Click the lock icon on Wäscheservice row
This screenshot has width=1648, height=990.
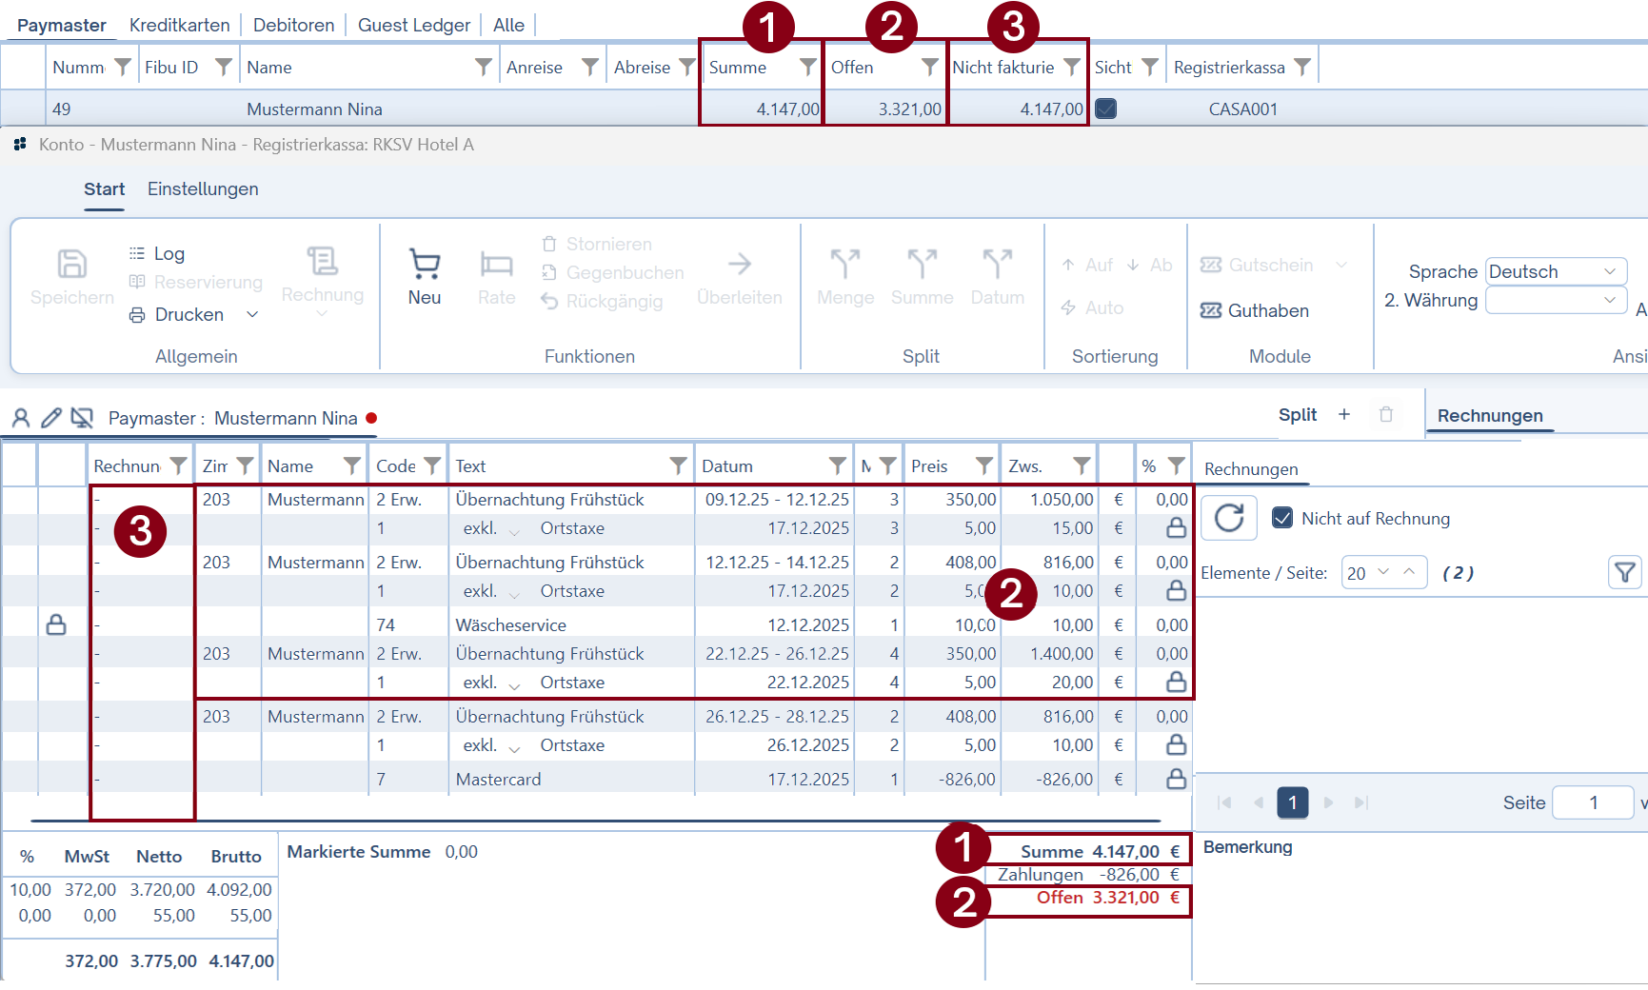[x=56, y=624]
